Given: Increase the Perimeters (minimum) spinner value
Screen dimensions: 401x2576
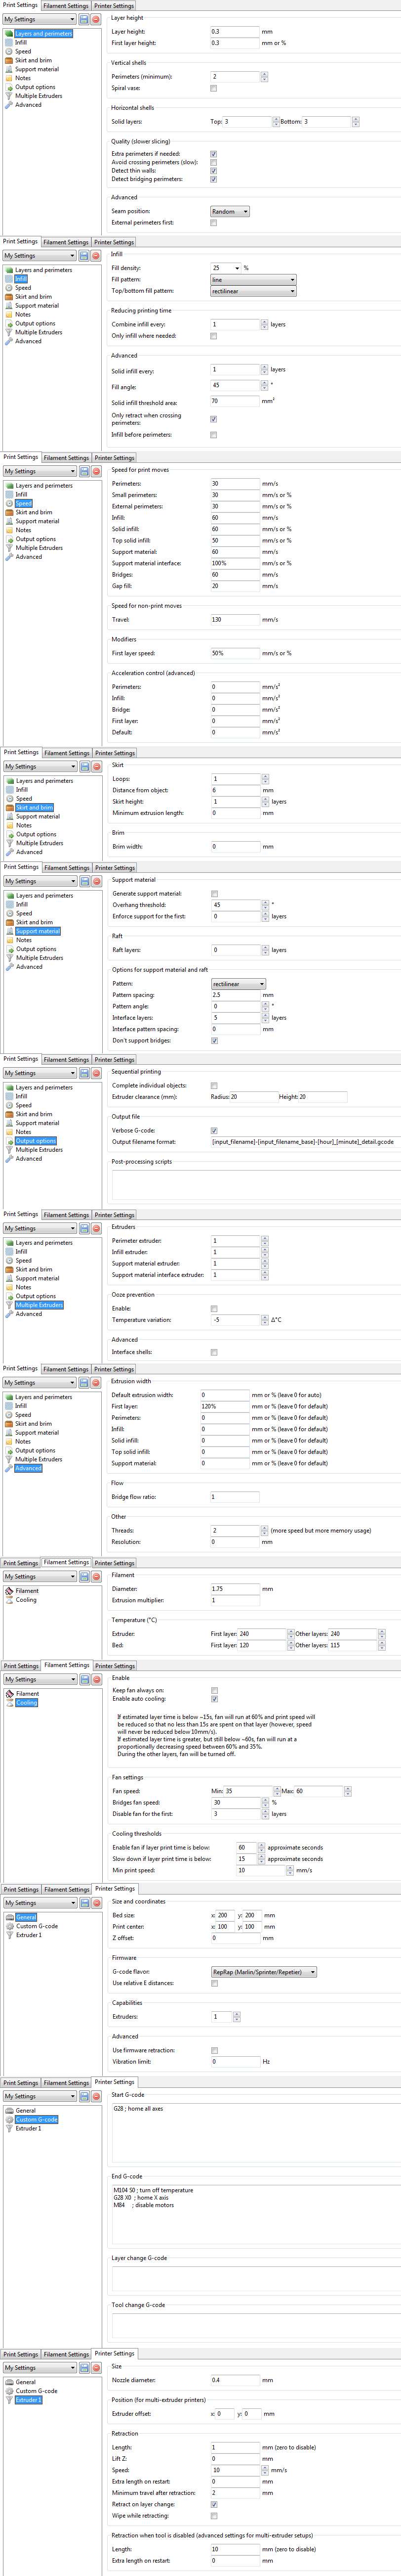Looking at the screenshot, I should (264, 74).
